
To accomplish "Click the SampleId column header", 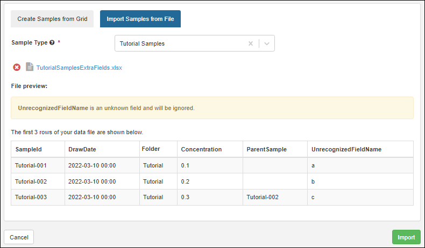I will (x=28, y=149).
